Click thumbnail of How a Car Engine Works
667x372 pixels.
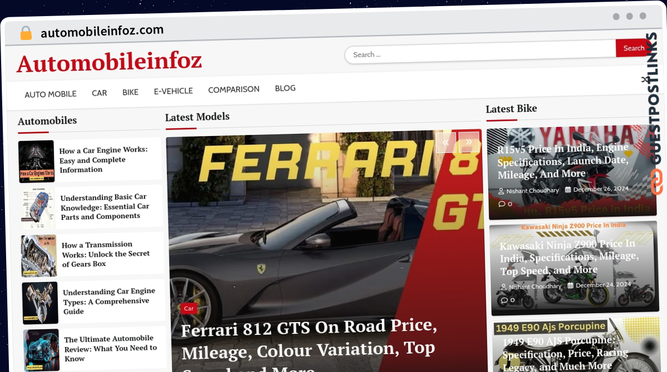(36, 162)
